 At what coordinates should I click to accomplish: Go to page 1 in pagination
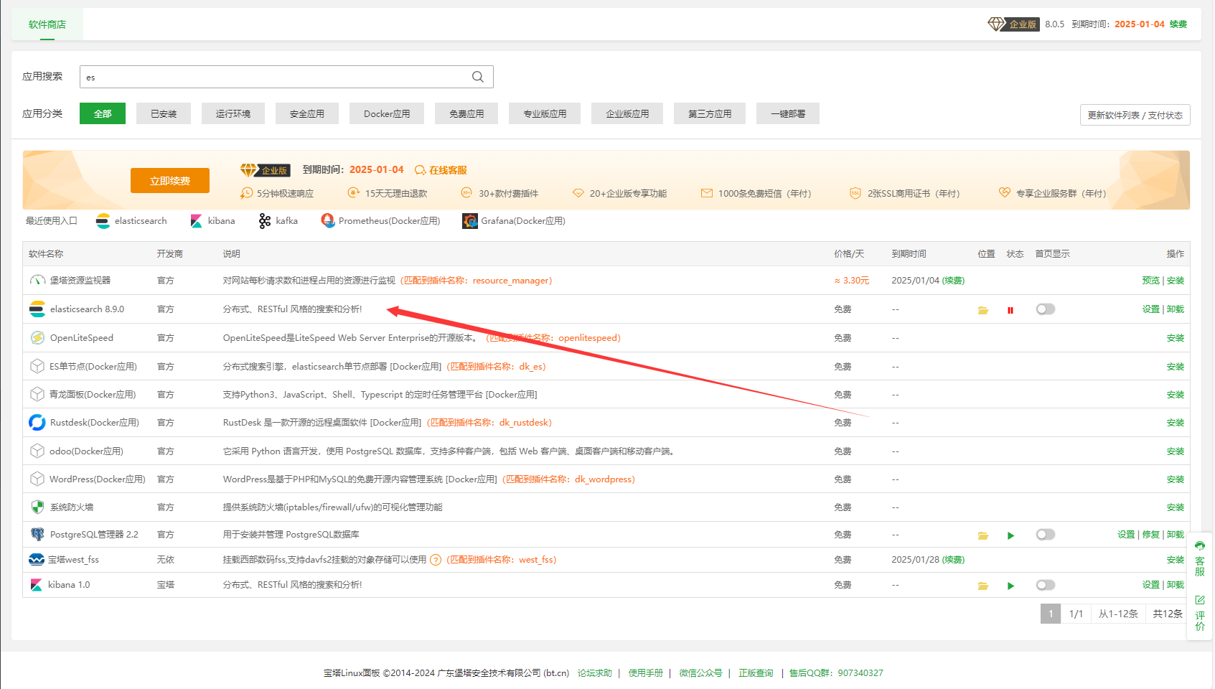pos(1051,614)
